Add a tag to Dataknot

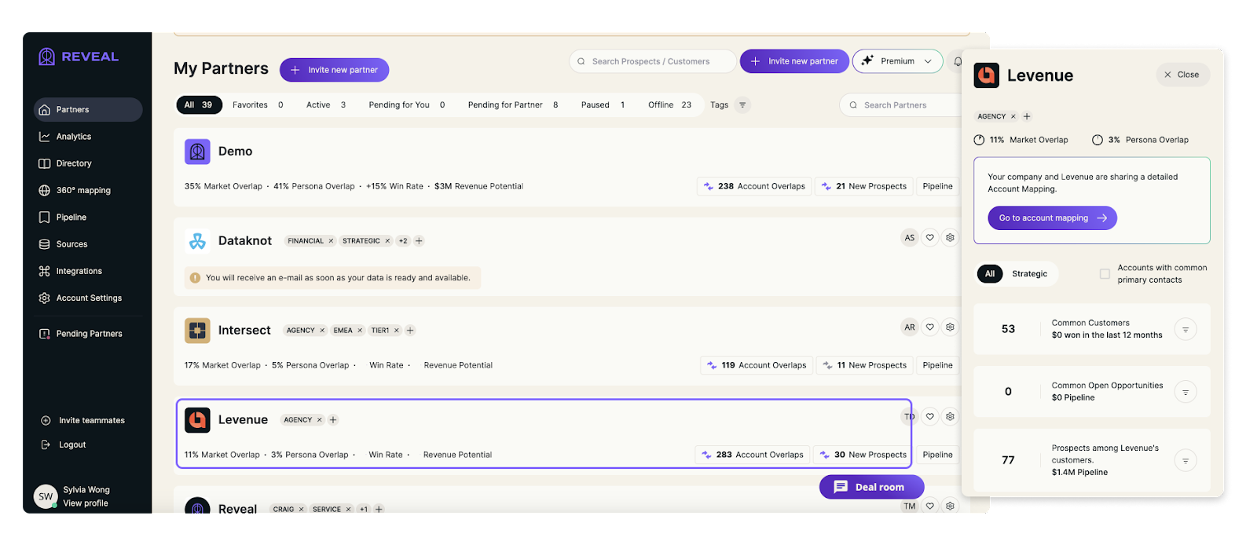[x=419, y=241]
